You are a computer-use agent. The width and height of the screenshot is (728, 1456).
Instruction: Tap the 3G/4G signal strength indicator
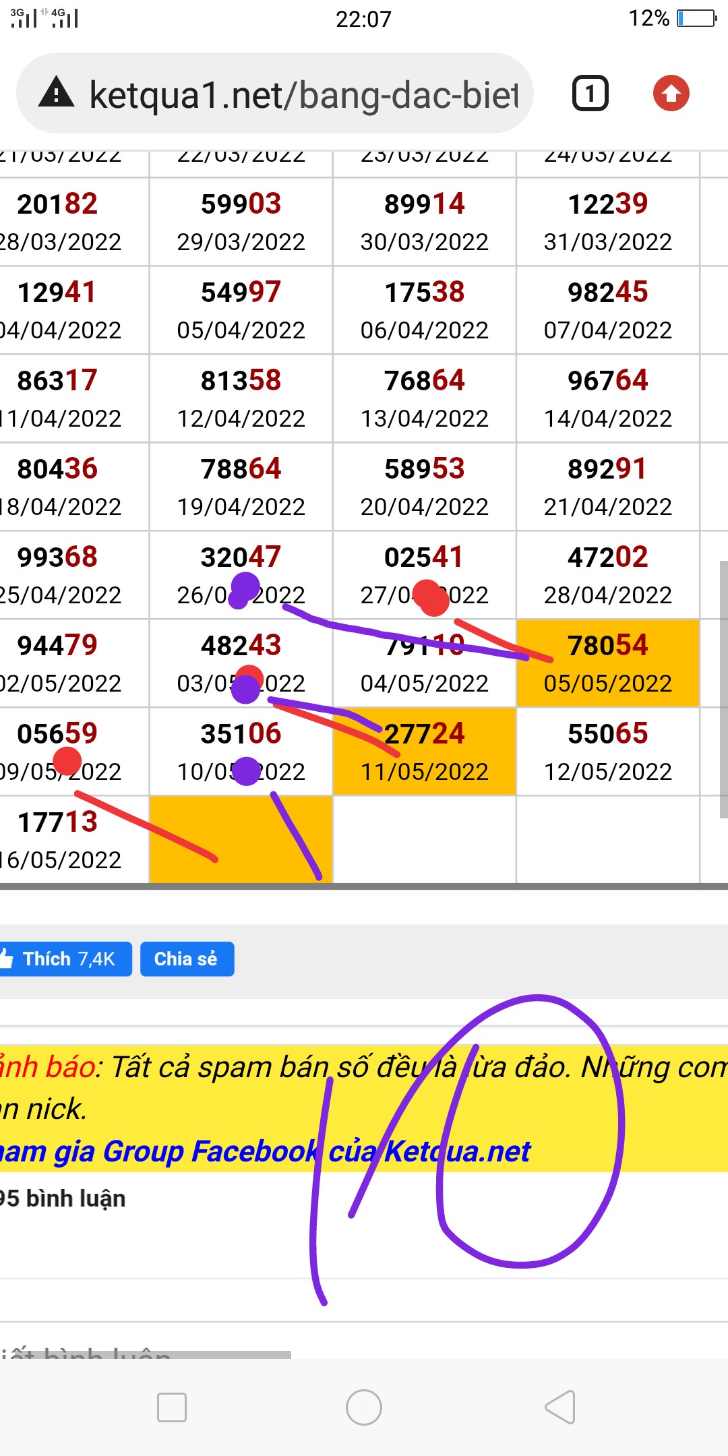click(x=44, y=18)
